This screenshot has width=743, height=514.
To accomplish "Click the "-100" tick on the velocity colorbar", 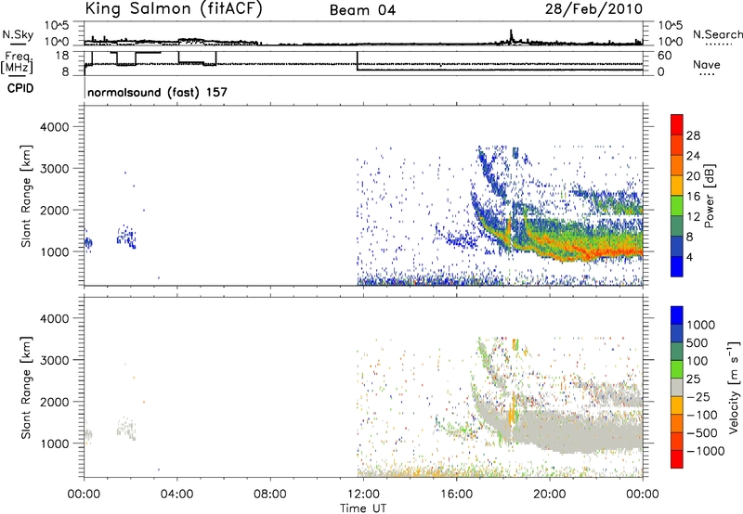I will pos(702,415).
